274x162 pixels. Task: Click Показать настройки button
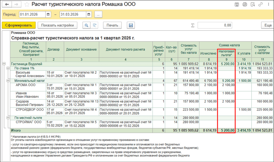[58, 25]
